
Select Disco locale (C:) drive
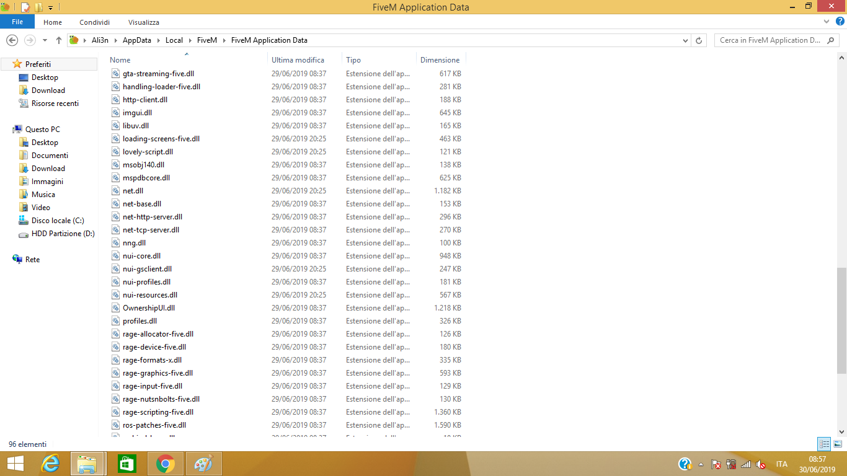(x=58, y=221)
